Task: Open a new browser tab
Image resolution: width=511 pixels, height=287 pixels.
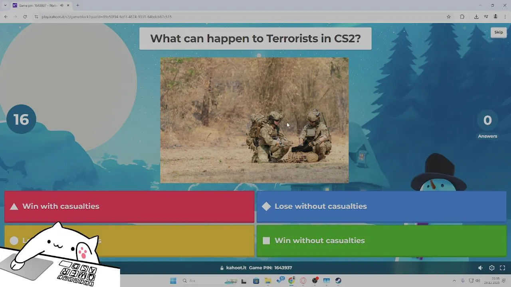Action: (x=77, y=6)
